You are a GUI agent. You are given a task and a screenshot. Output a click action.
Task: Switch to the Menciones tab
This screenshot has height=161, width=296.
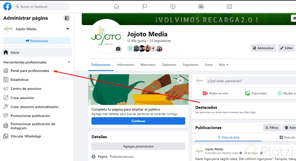(x=148, y=65)
